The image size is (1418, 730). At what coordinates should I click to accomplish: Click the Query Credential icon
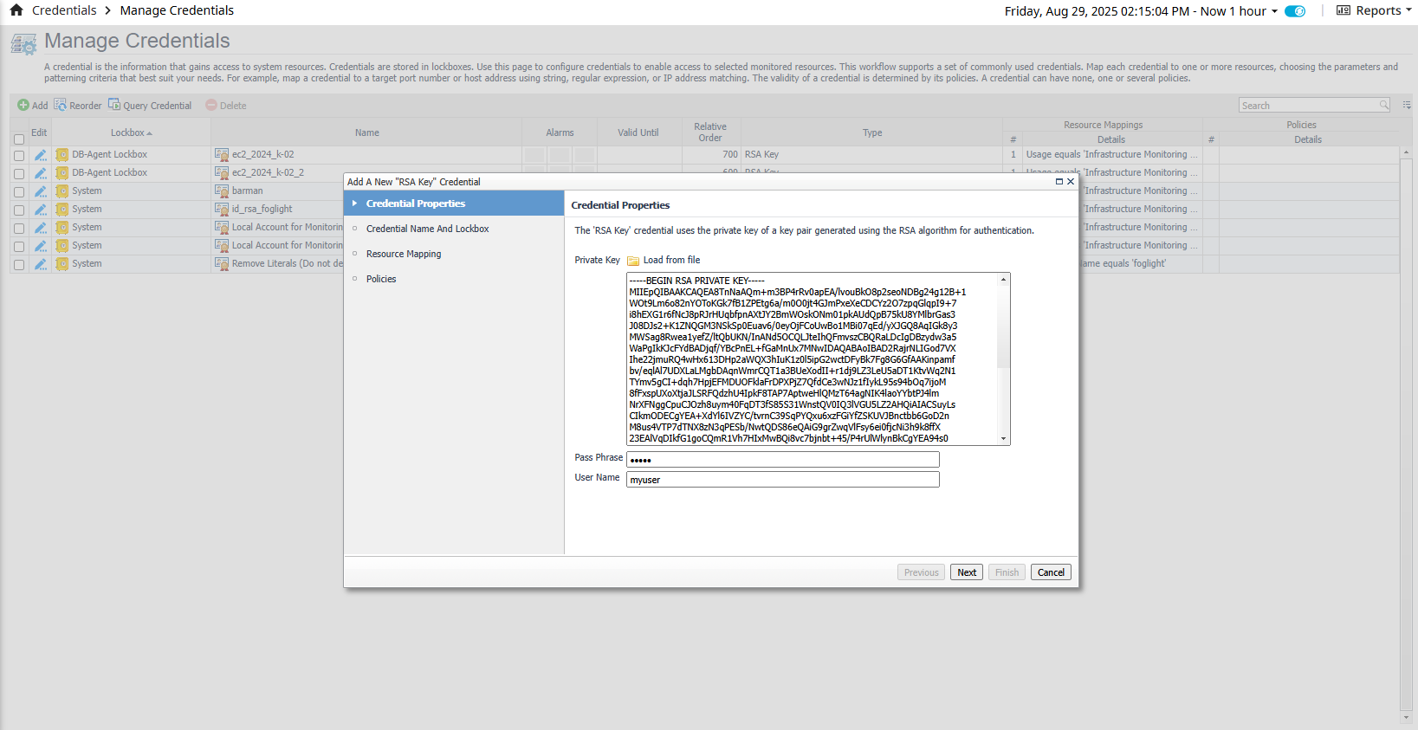[114, 105]
